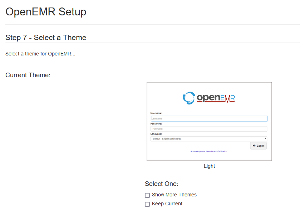The height and width of the screenshot is (215, 300).
Task: Check the Show More Themes checkbox
Action: tap(147, 195)
